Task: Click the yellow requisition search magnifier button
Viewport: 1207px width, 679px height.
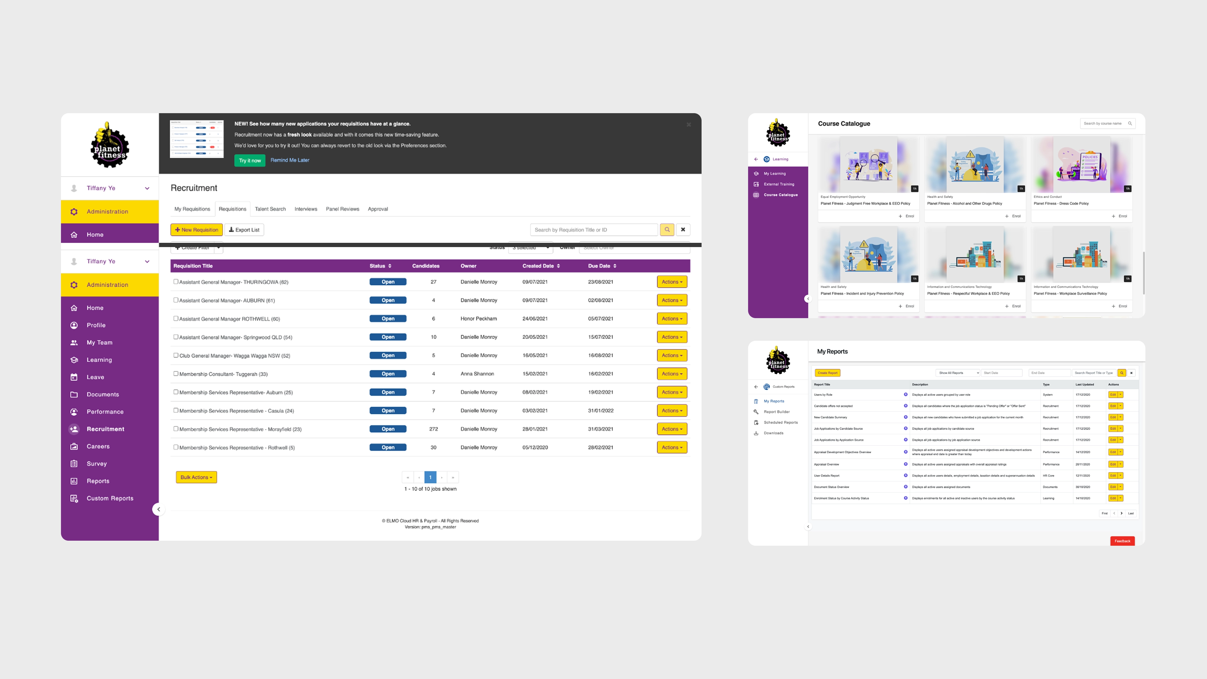Action: click(x=667, y=229)
